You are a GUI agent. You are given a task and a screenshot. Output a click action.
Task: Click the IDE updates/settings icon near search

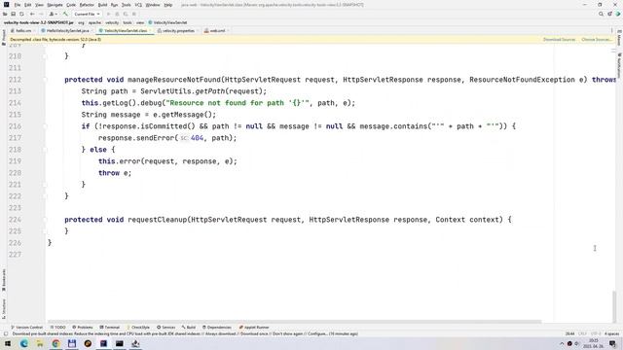tap(609, 14)
